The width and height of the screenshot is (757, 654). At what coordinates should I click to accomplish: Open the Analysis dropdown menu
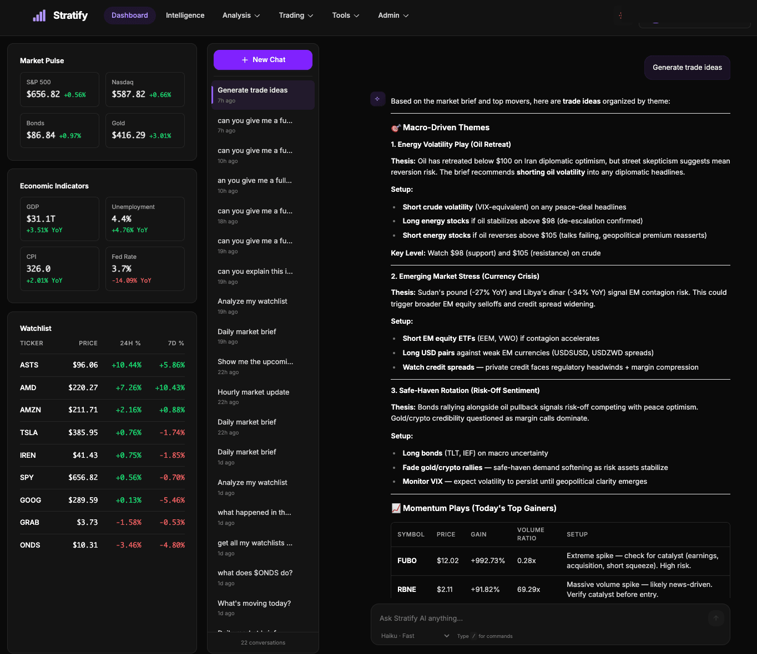pyautogui.click(x=240, y=16)
